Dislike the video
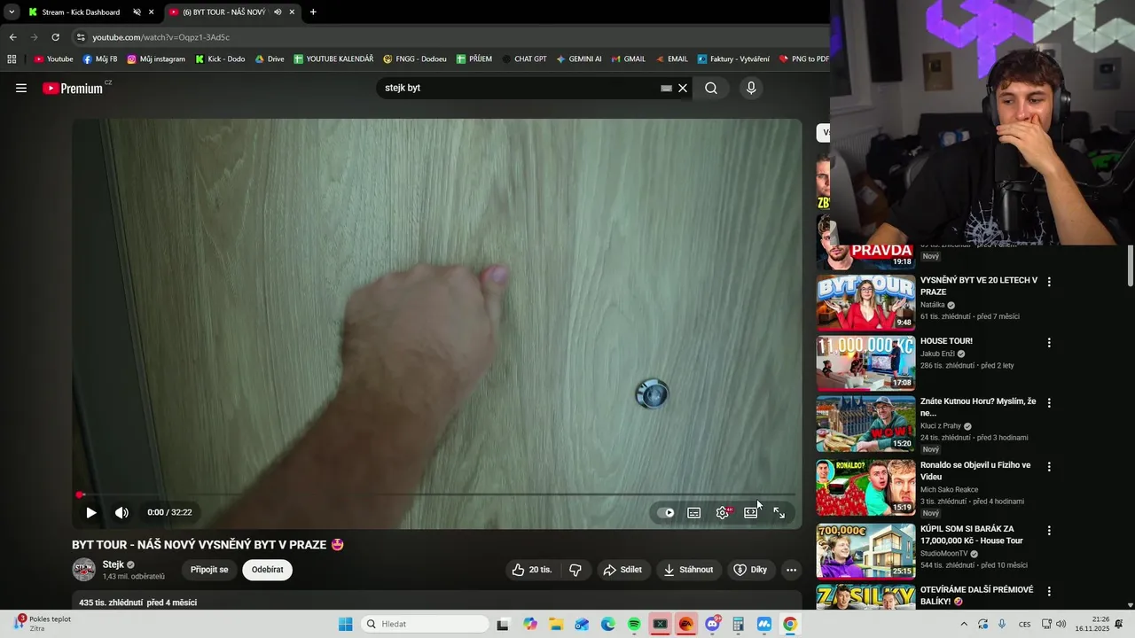Screen dimensions: 1135x638 point(575,570)
